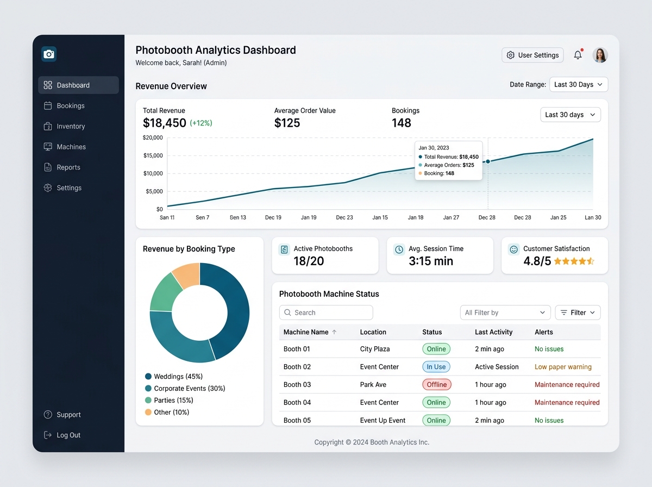This screenshot has width=652, height=487.
Task: Click the Status column header
Action: pyautogui.click(x=432, y=332)
